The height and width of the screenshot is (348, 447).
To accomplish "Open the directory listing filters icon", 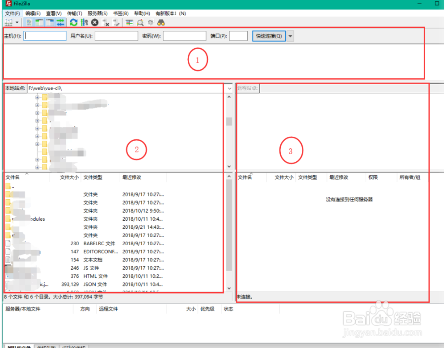I will coord(130,22).
